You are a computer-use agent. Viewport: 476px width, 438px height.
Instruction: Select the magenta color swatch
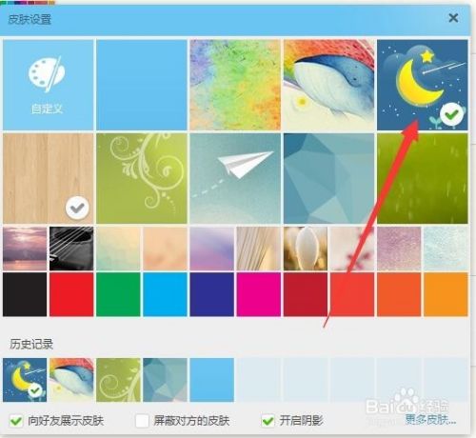click(259, 294)
